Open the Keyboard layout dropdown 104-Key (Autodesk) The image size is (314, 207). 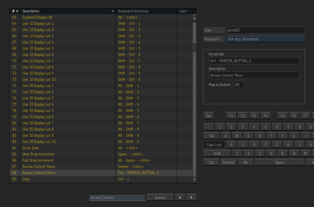265,39
